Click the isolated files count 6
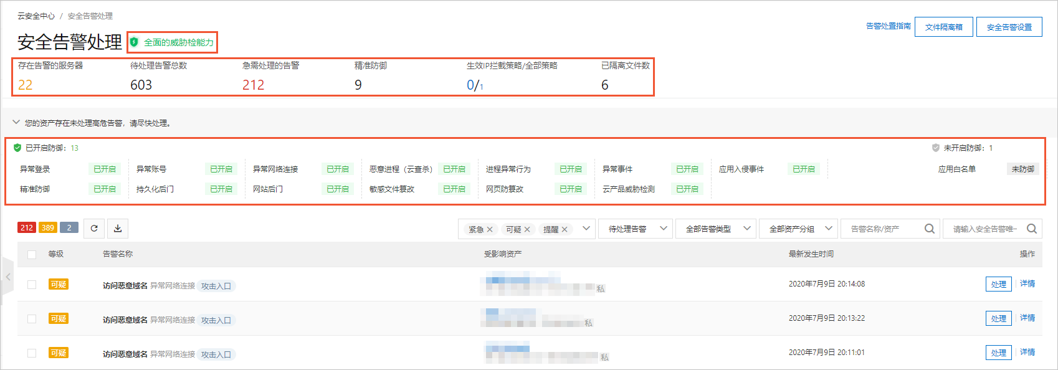1058x370 pixels. [x=605, y=85]
